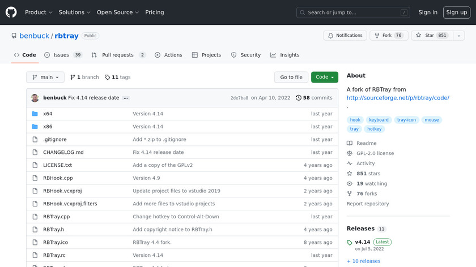
Task: Expand the commit message ellipsis
Action: [x=126, y=98]
